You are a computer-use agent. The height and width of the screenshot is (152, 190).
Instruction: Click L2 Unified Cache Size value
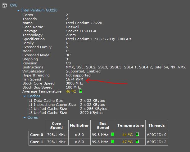93,109
